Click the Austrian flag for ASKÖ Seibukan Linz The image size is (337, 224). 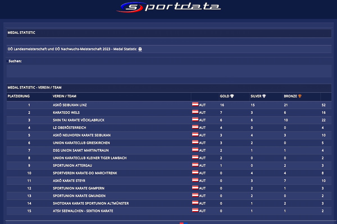click(195, 105)
